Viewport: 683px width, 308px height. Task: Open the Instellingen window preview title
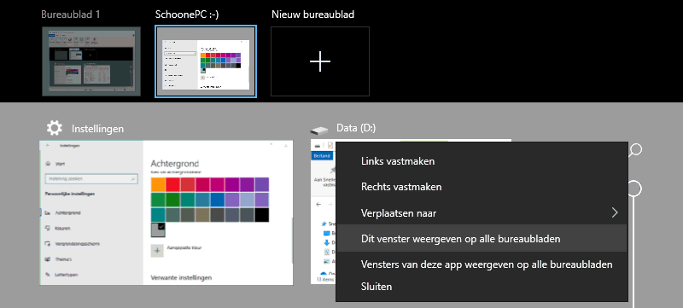pos(97,129)
